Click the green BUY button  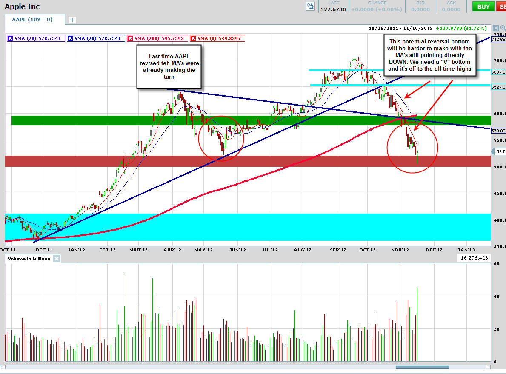[x=483, y=6]
